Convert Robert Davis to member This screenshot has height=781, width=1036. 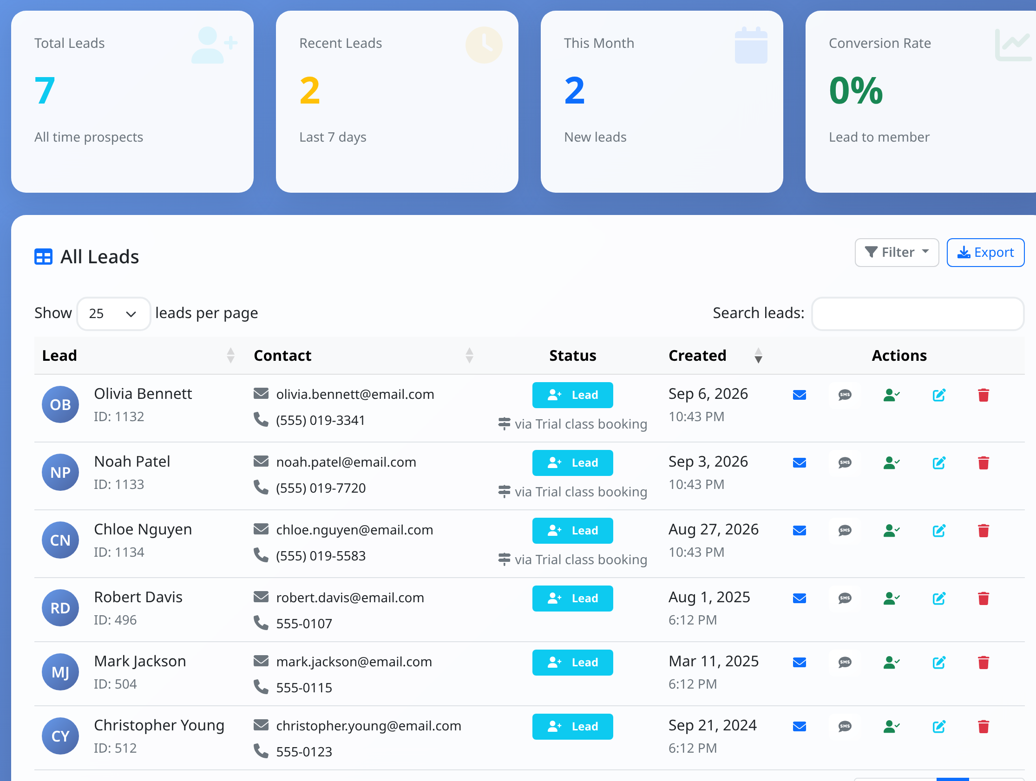click(891, 599)
